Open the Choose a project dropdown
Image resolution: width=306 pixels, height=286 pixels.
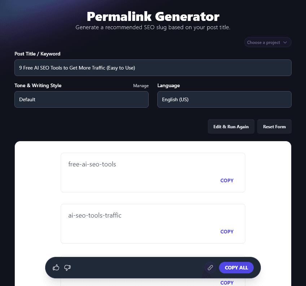pyautogui.click(x=268, y=42)
